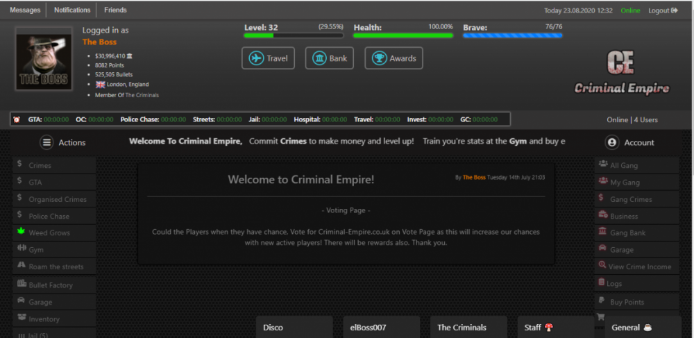Click the airplane icon on Travel button
The height and width of the screenshot is (338, 694).
pos(257,58)
